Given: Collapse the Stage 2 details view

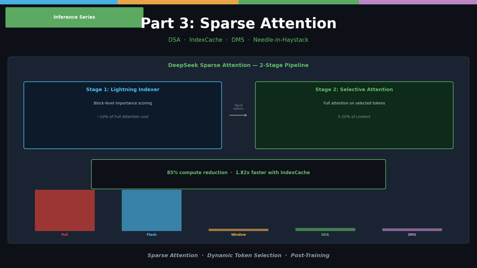Looking at the screenshot, I should (x=354, y=89).
